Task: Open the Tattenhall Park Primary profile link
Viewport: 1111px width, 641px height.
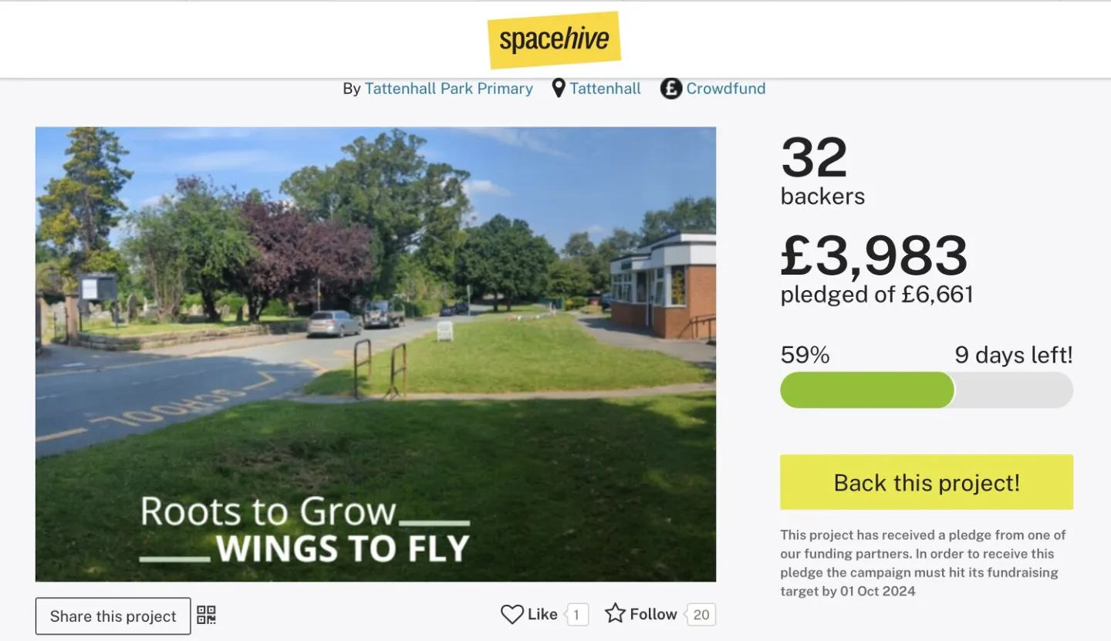Action: pos(448,89)
